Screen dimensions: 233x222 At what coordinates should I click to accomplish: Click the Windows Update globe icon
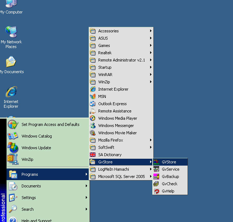coord(13,148)
